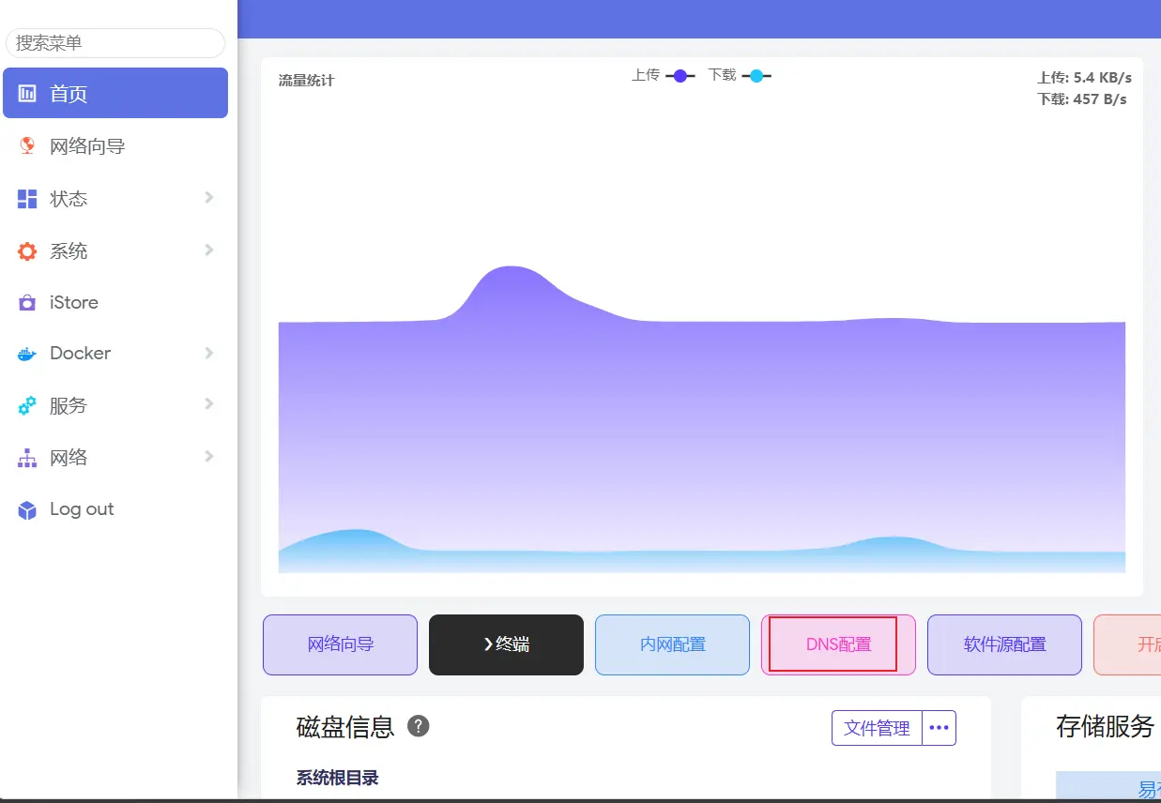Expand the Docker submenu chevron
The height and width of the screenshot is (803, 1161).
[209, 354]
